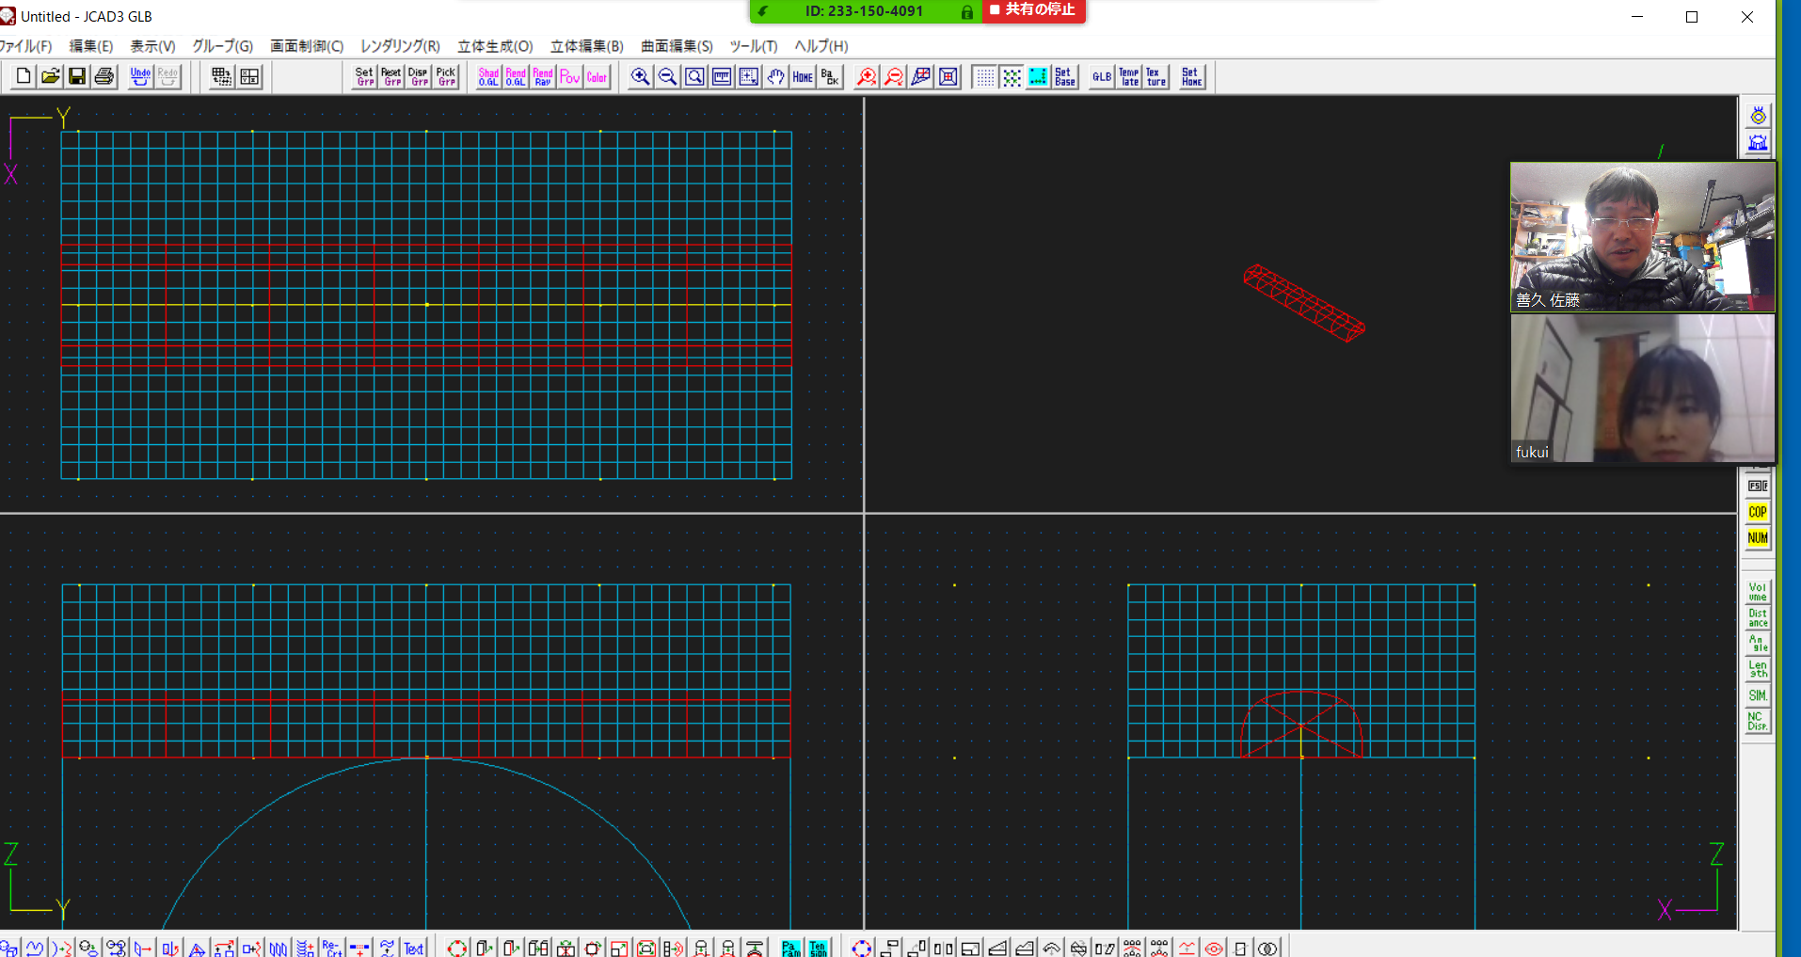Click the zoom in magnifier icon

pyautogui.click(x=640, y=77)
